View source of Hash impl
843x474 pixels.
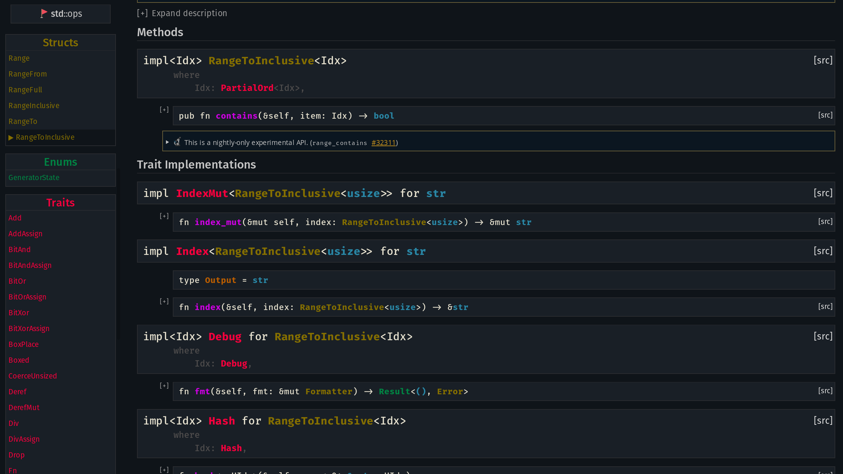point(823,421)
